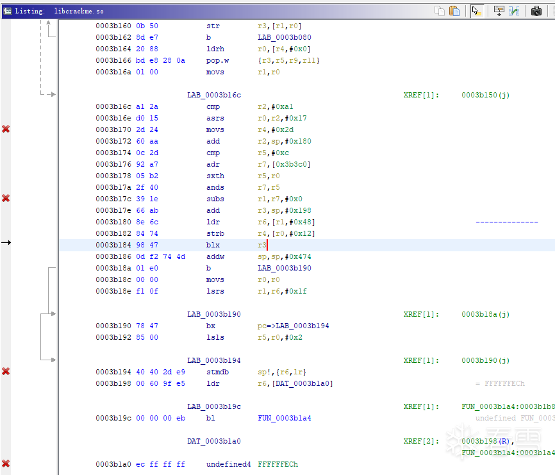Select operand r2,#0xa1 of cmp
Screen dimensions: 555x475
pyautogui.click(x=275, y=107)
